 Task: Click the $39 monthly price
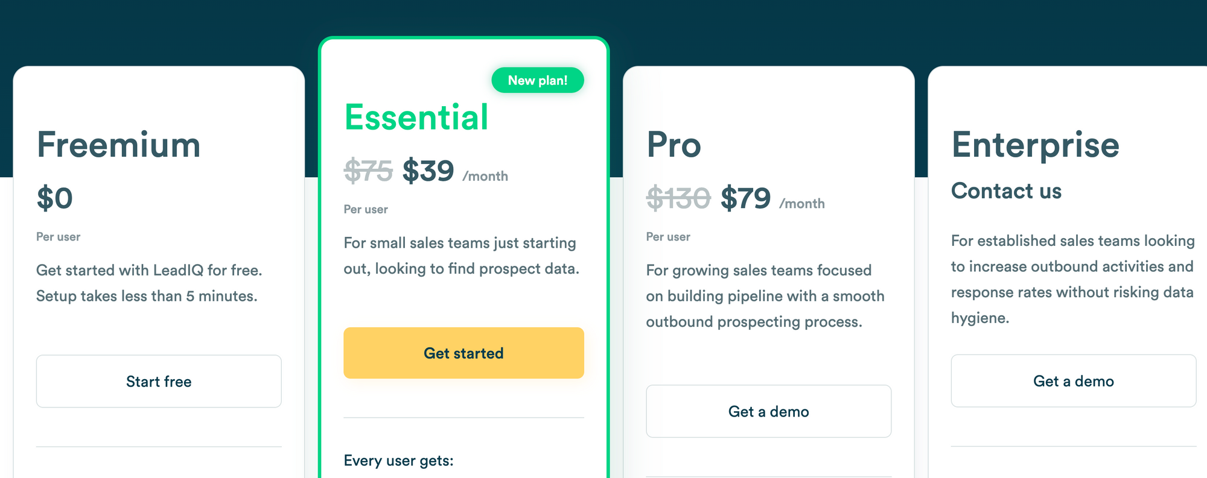pos(428,171)
